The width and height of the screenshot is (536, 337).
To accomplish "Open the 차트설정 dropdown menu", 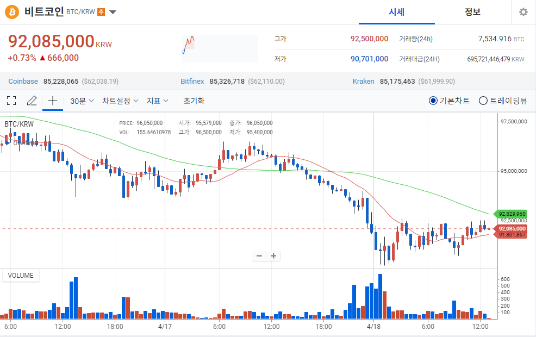I will (120, 101).
